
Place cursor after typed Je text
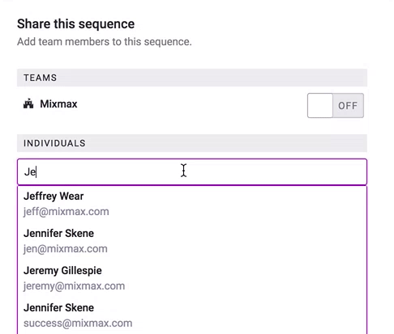tap(36, 171)
